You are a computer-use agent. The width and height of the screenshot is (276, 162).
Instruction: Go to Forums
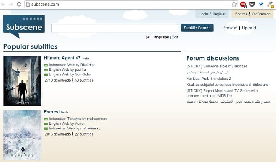pyautogui.click(x=242, y=14)
